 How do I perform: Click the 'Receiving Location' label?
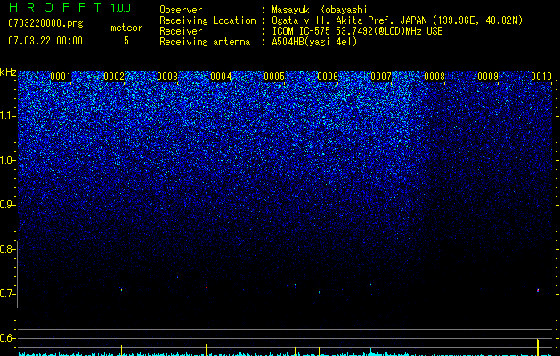point(207,20)
